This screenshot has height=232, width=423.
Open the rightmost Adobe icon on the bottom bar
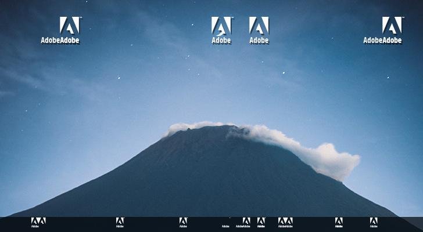point(374,221)
